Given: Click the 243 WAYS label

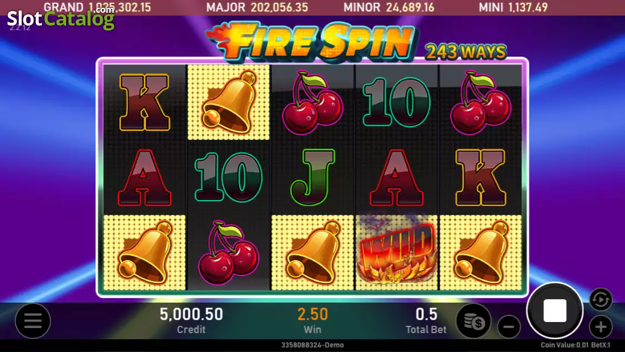Looking at the screenshot, I should (x=466, y=52).
